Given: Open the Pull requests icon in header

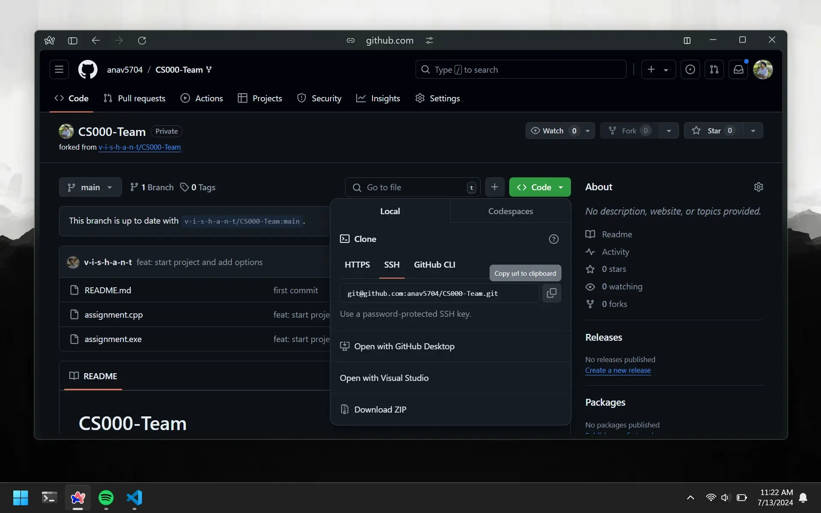Looking at the screenshot, I should (714, 69).
